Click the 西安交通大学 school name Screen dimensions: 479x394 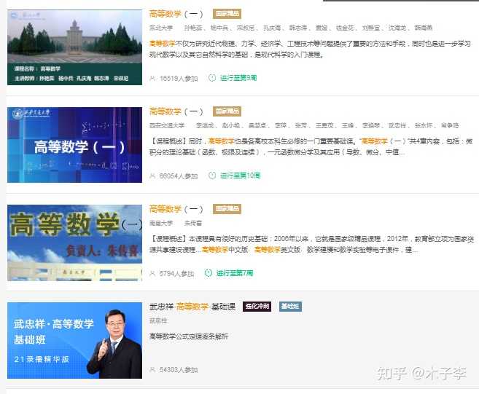click(167, 125)
